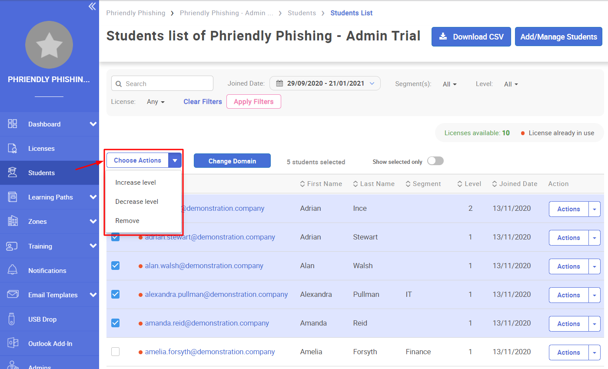Click Actions button for Alan Walsh

click(x=568, y=266)
